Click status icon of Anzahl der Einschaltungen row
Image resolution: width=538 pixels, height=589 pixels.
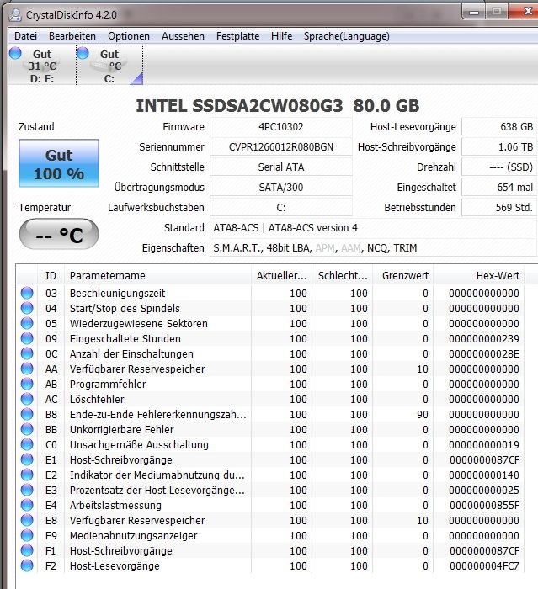(x=27, y=353)
